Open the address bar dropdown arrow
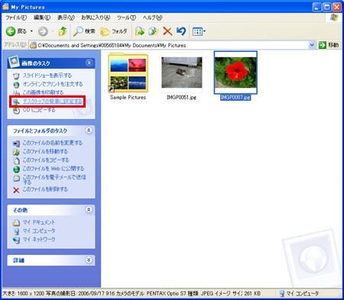The height and width of the screenshot is (300, 344). 312,45
